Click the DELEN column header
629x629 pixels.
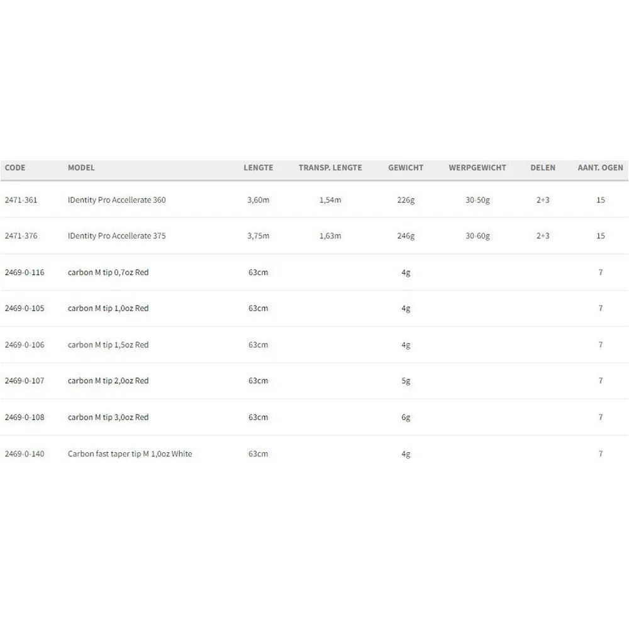[x=543, y=168]
